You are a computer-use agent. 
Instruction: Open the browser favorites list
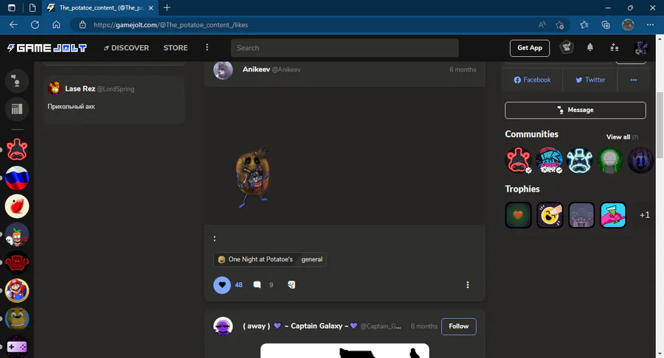[x=584, y=24]
